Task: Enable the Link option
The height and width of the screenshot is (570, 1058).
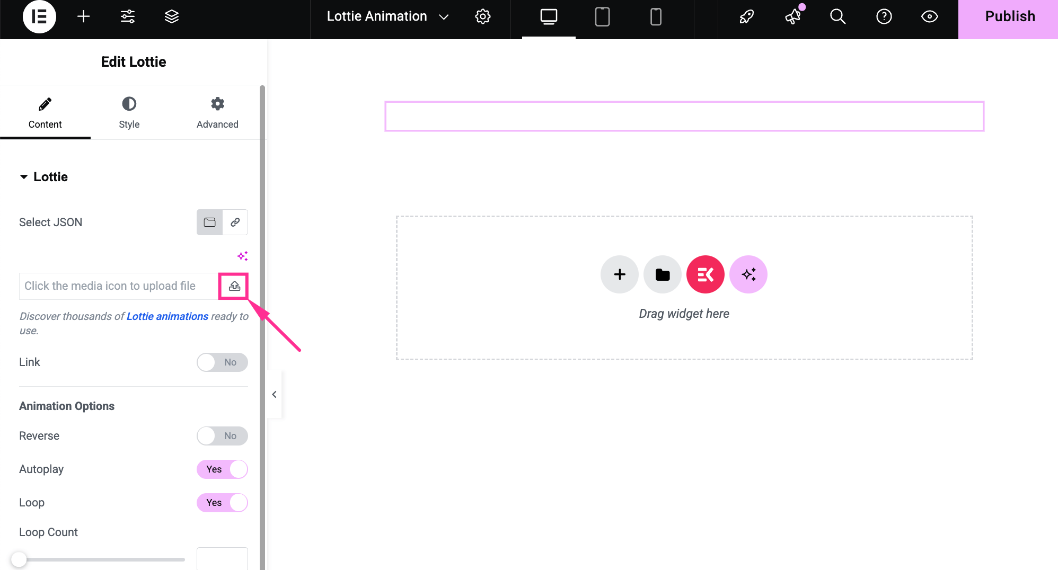Action: point(222,362)
